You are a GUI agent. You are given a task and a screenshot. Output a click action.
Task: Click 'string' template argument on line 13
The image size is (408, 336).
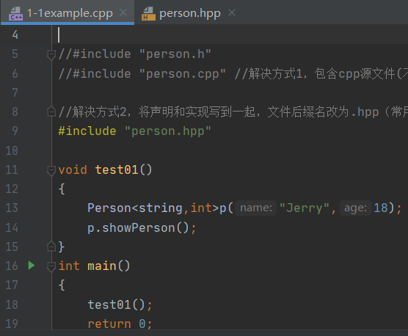[161, 208]
